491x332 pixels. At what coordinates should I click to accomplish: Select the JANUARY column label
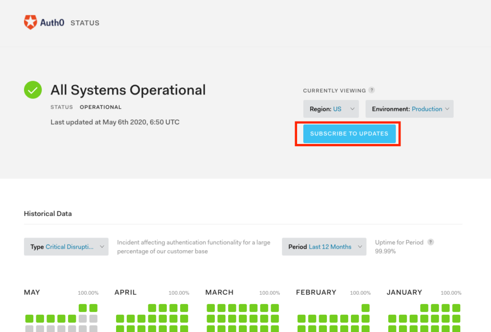click(404, 292)
